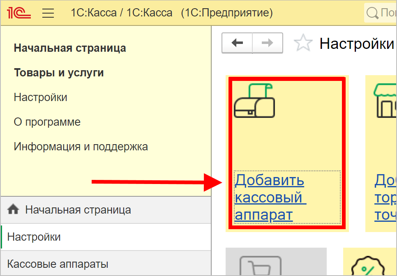The image size is (397, 276).
Task: Go forward with right arrow button
Action: coord(268,43)
